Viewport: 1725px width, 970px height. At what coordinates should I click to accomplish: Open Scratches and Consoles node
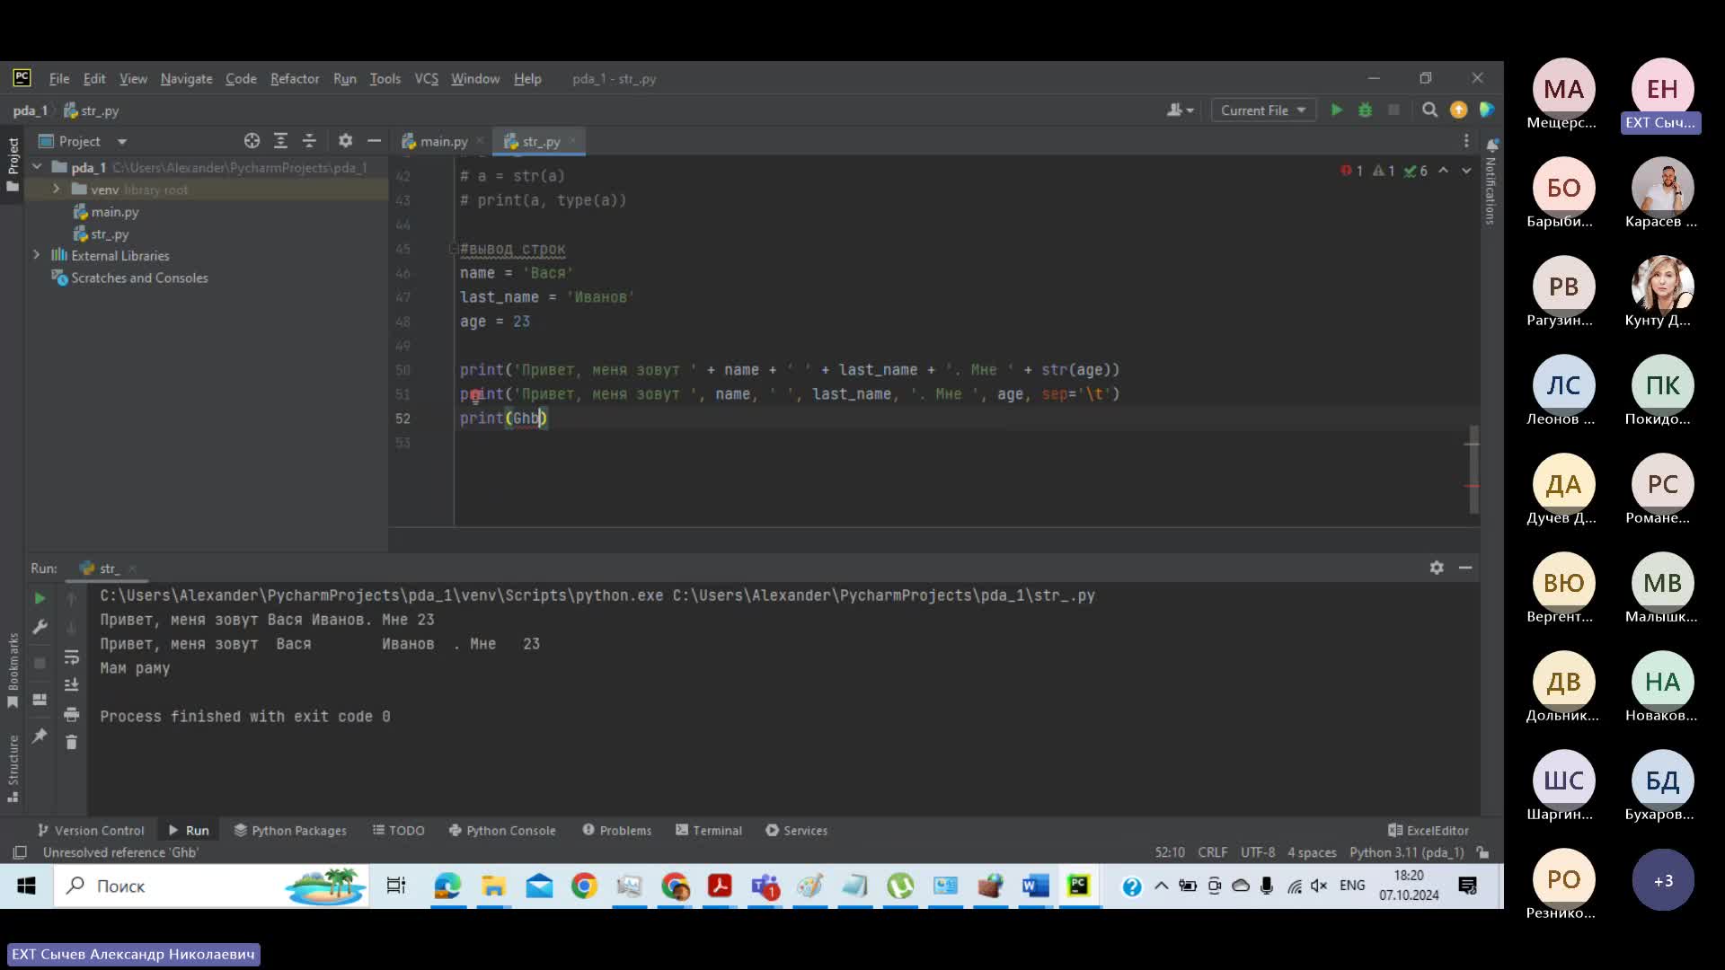[130, 278]
